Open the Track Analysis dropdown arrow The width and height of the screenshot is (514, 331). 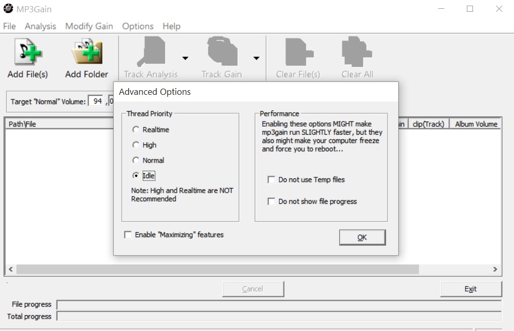(185, 58)
